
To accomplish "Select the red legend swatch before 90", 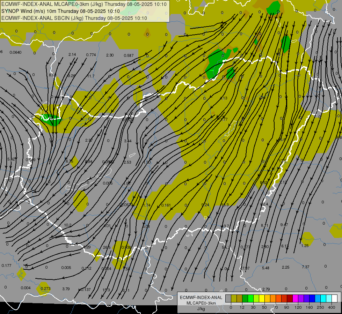I will [284, 298].
